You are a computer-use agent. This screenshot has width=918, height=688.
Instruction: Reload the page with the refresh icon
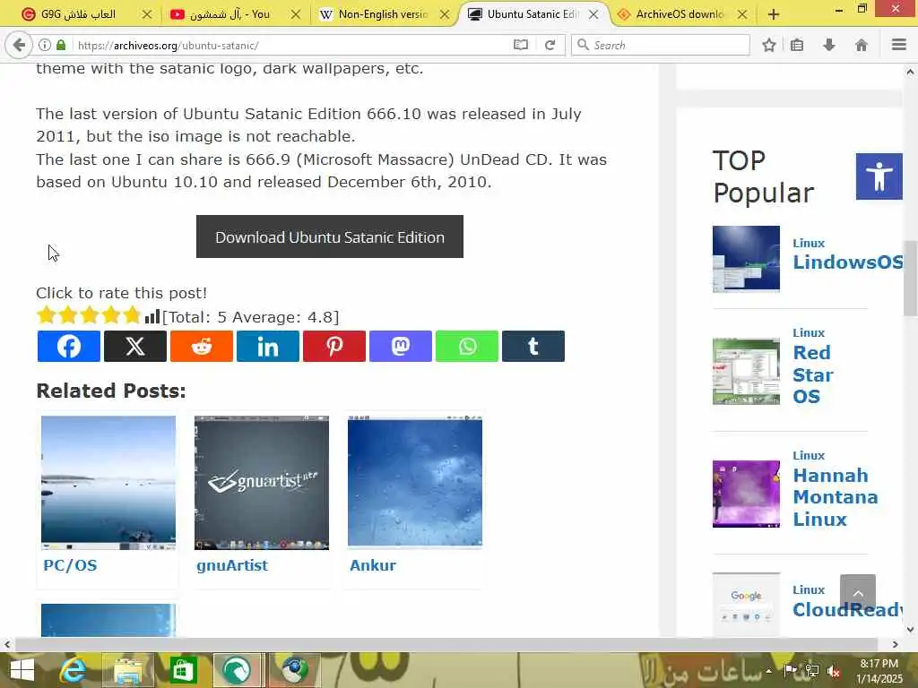(x=550, y=45)
